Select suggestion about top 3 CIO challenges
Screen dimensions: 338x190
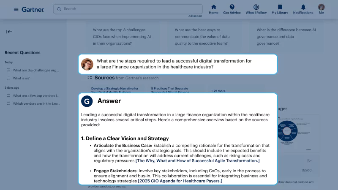[x=122, y=37]
